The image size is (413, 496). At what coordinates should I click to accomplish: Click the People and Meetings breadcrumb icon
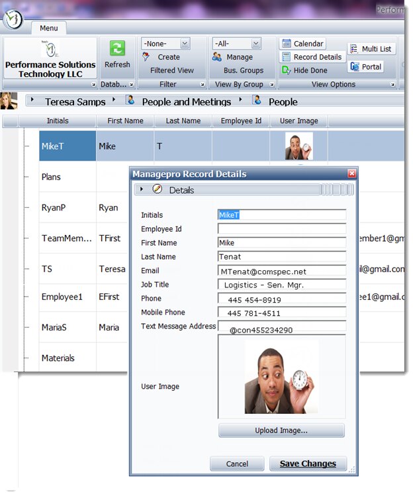click(x=130, y=100)
